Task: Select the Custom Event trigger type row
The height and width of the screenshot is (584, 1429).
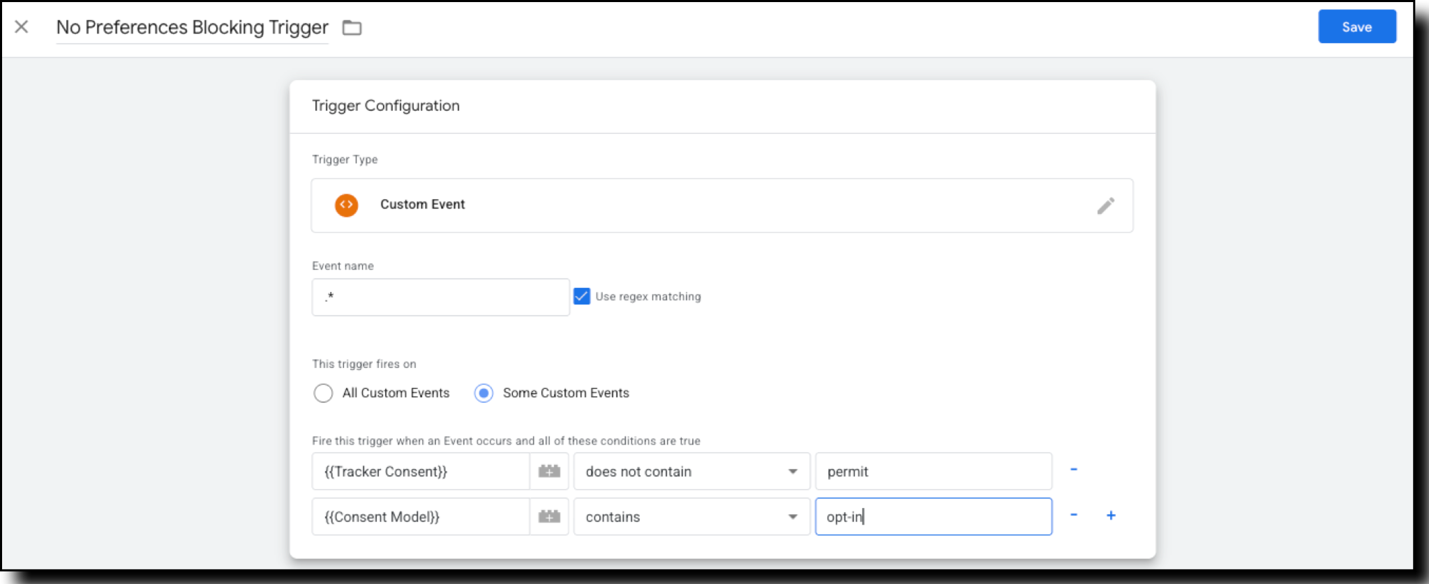Action: click(x=722, y=206)
